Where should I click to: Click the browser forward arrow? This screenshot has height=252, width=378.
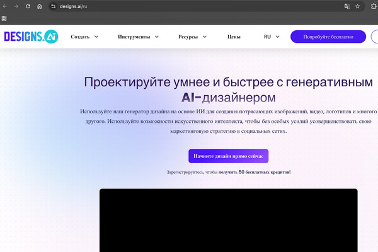click(16, 6)
